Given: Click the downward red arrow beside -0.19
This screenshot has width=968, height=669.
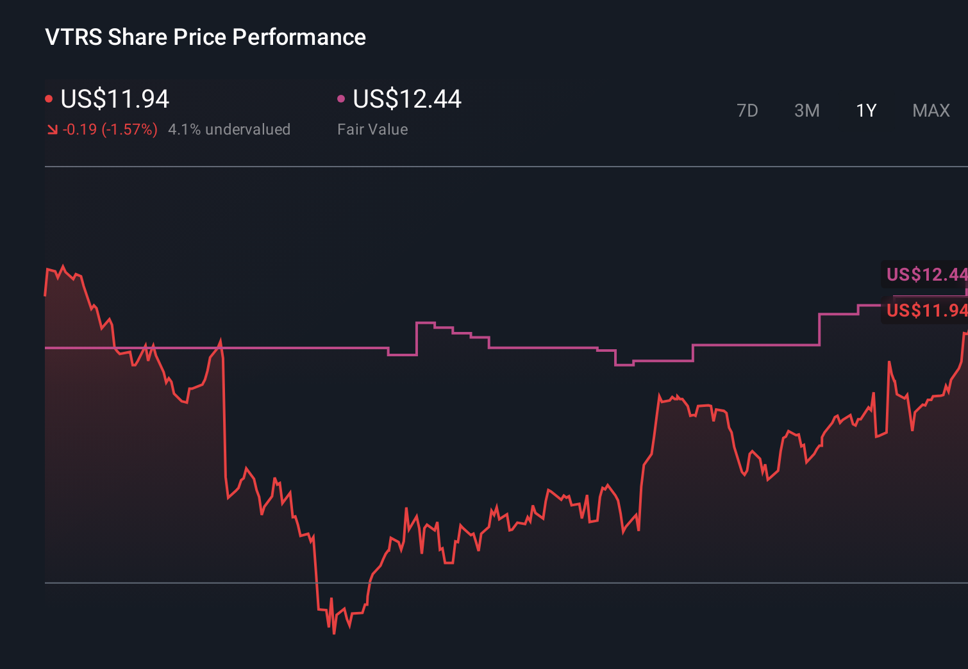Looking at the screenshot, I should pyautogui.click(x=52, y=129).
